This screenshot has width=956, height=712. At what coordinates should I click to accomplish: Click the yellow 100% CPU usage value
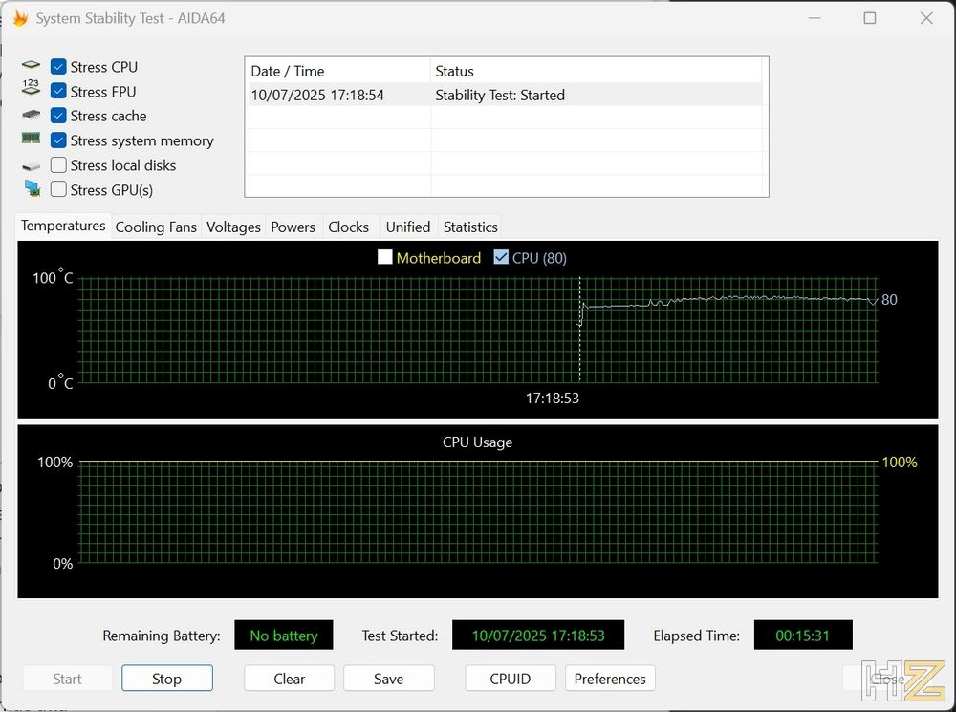pyautogui.click(x=900, y=462)
